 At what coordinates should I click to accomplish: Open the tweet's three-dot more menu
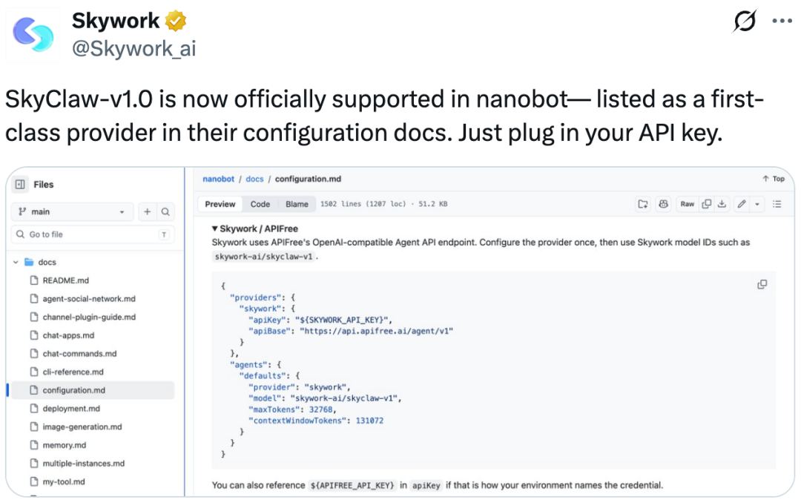pos(782,21)
